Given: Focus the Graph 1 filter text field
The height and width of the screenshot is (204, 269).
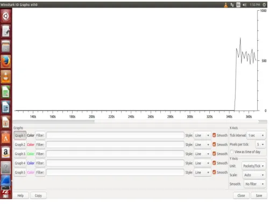Looking at the screenshot, I should (115, 135).
